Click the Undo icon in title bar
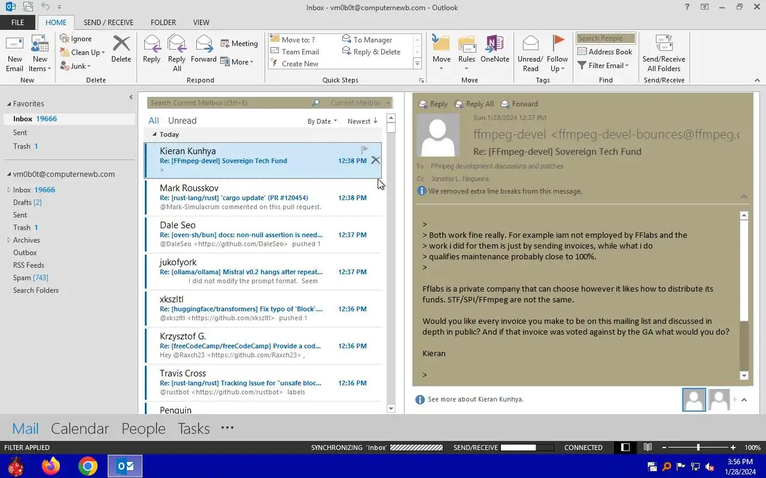Image resolution: width=766 pixels, height=478 pixels. (x=45, y=7)
